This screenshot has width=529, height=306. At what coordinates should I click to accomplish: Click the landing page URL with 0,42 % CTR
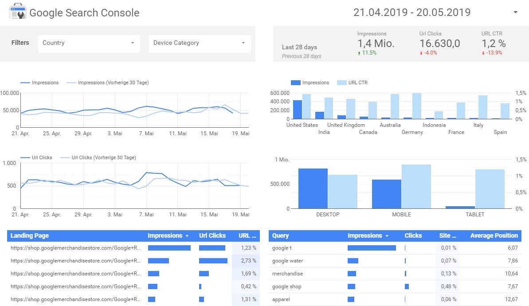click(75, 286)
